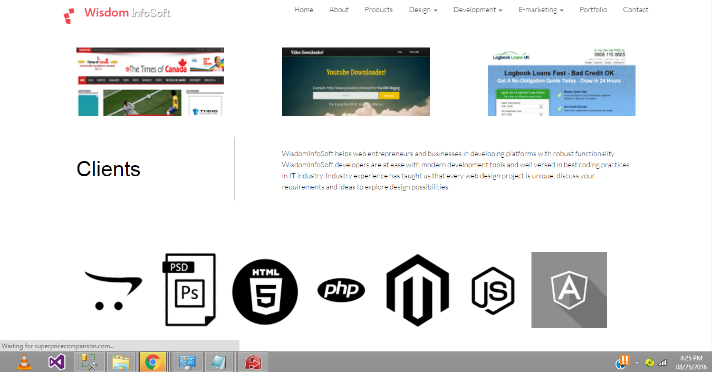
Task: Click the WisdomInfoSoft description paragraph
Action: pos(456,170)
